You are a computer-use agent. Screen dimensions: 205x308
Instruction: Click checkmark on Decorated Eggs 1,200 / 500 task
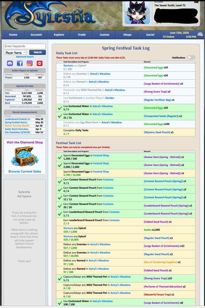coord(60,157)
